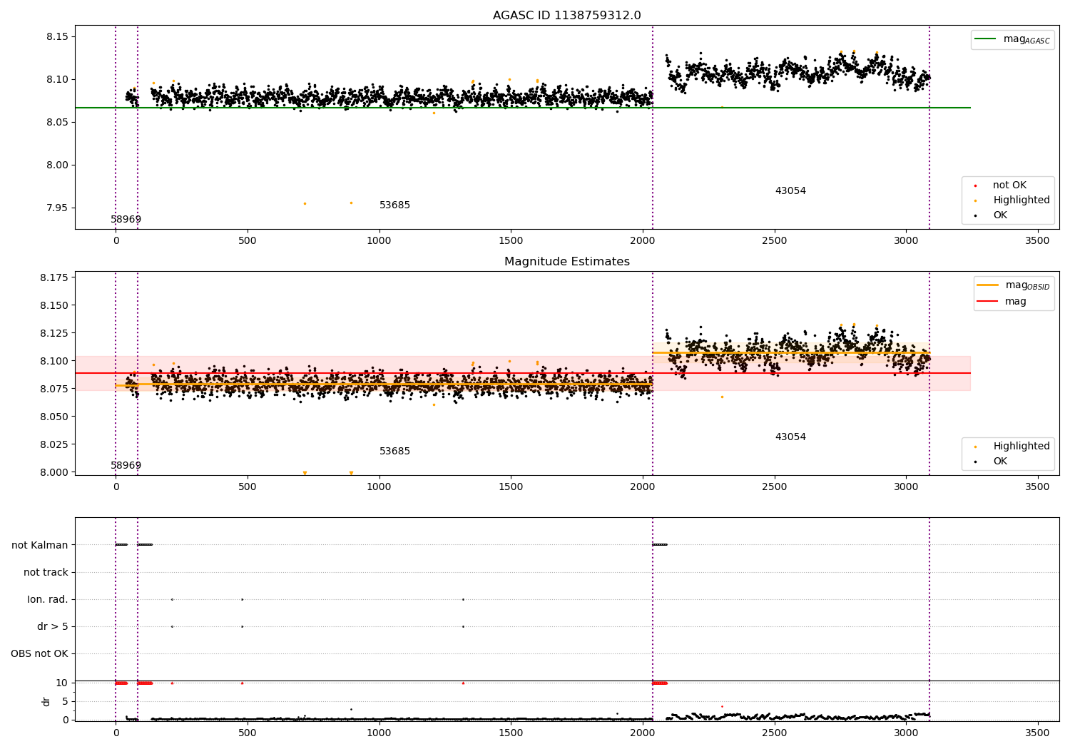Image resolution: width=1070 pixels, height=749 pixels.
Task: Click annotation '43054' in the top plot
Action: [x=790, y=191]
